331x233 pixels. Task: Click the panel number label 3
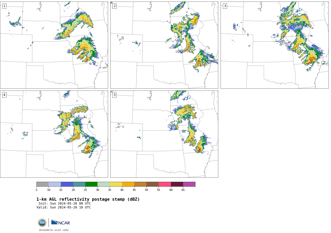point(225,6)
